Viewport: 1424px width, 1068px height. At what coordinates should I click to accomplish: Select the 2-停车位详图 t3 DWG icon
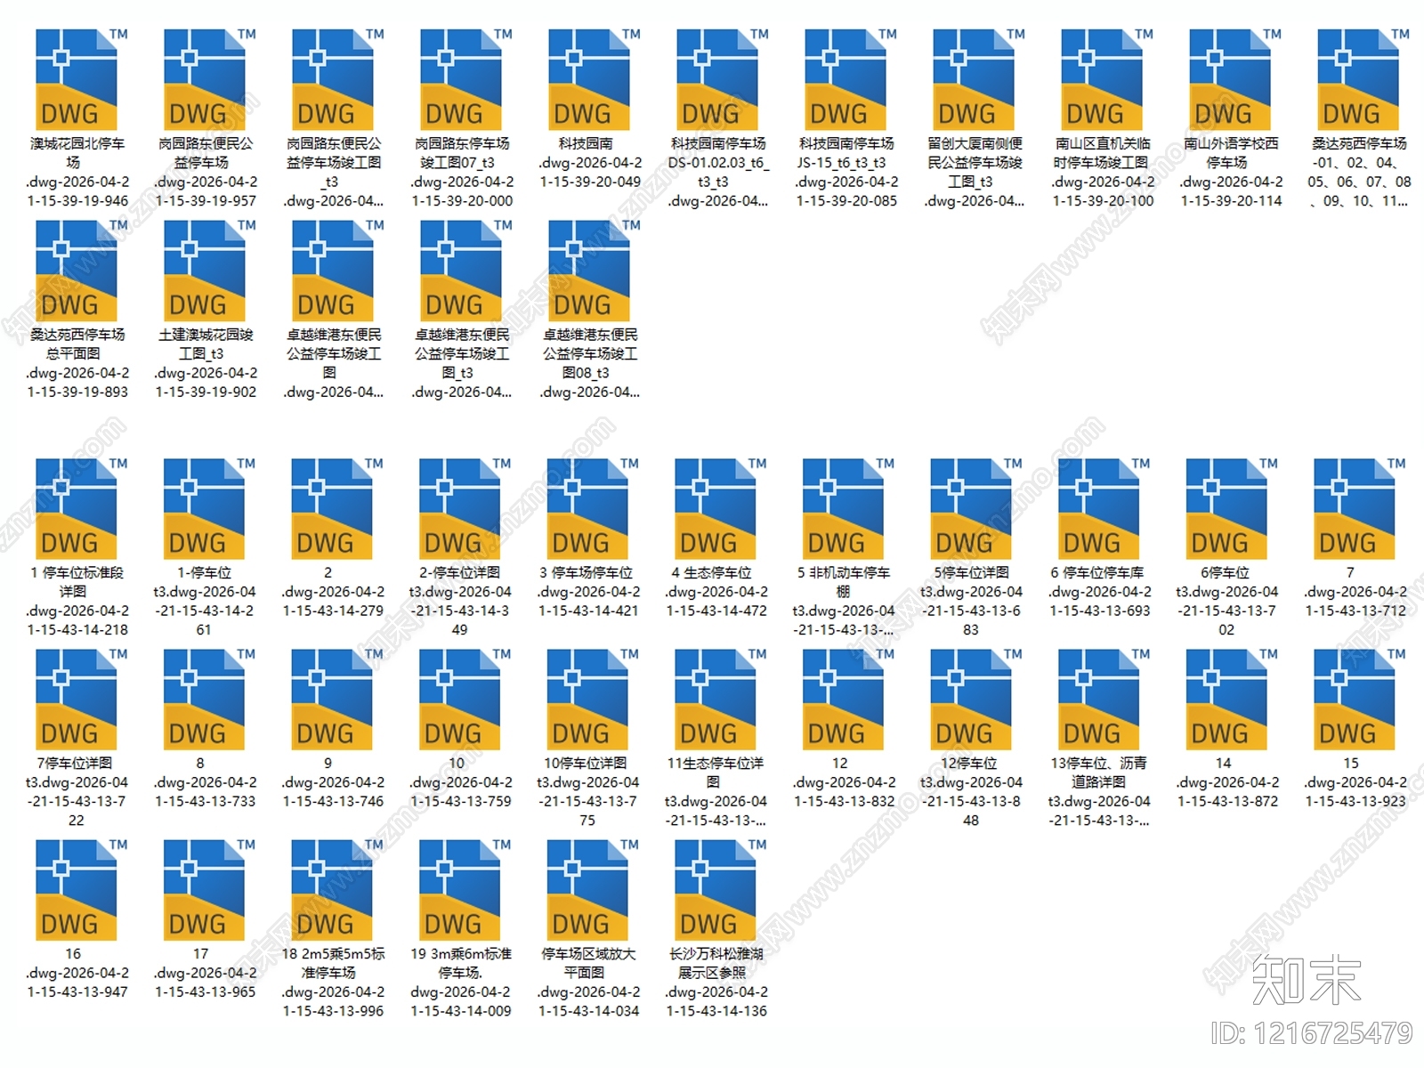point(460,508)
